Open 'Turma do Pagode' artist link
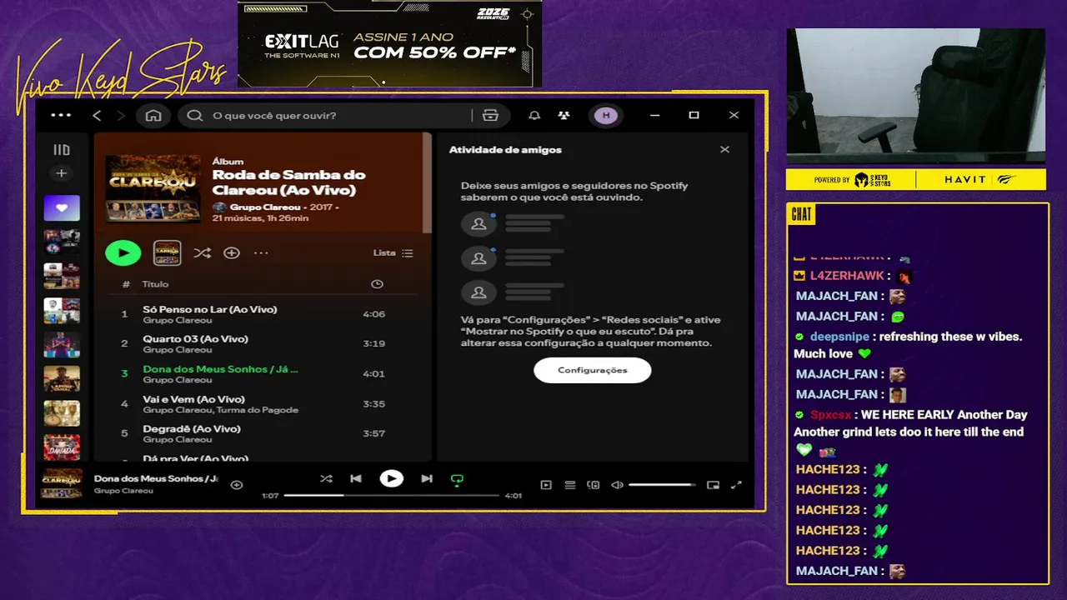1067x600 pixels. point(258,410)
